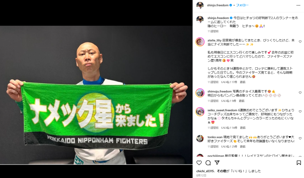Save the post with the bookmark icon
This screenshot has height=178, width=304.
(x=299, y=163)
